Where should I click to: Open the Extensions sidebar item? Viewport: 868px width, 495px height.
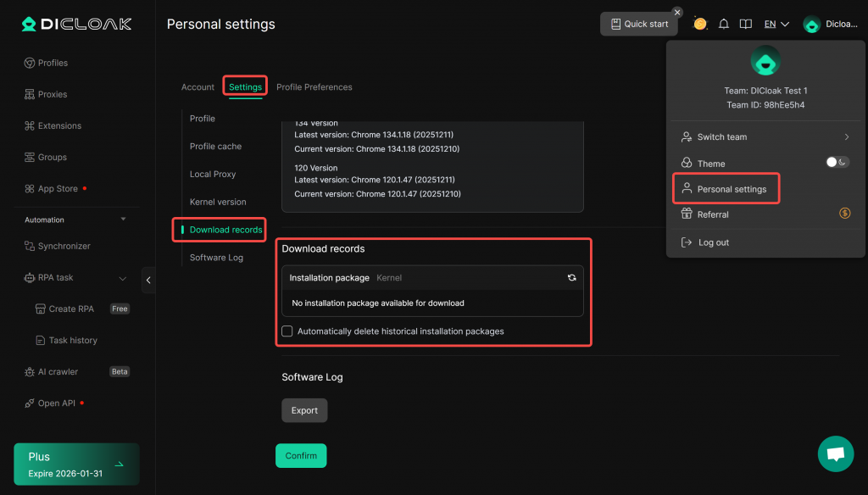click(59, 125)
